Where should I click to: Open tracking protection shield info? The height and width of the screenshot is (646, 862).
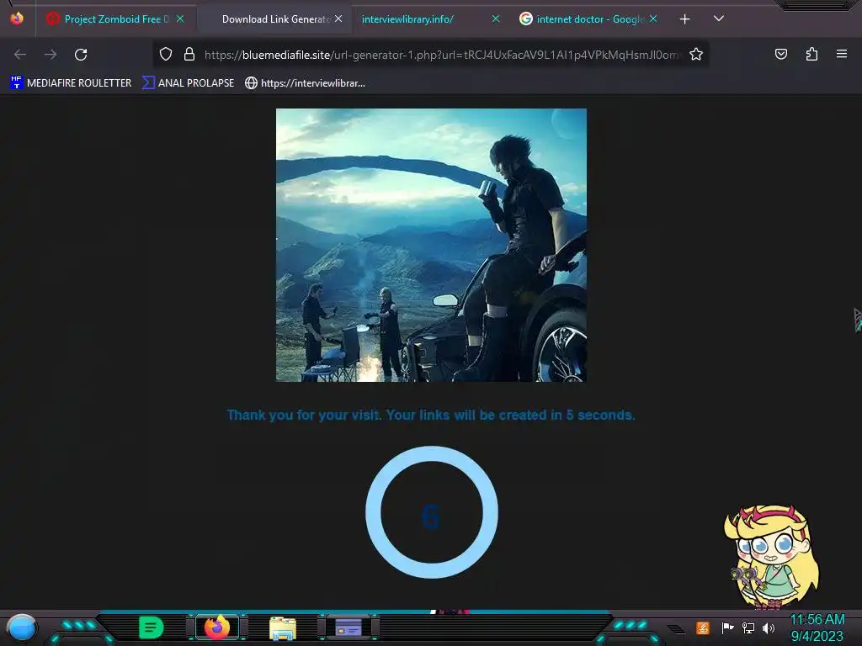pos(166,55)
